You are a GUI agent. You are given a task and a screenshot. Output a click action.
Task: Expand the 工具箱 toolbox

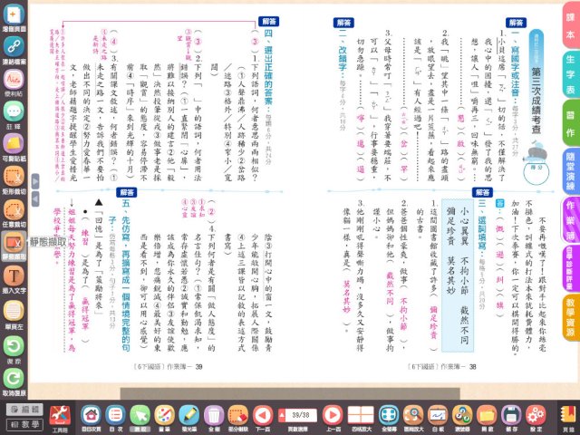click(61, 413)
